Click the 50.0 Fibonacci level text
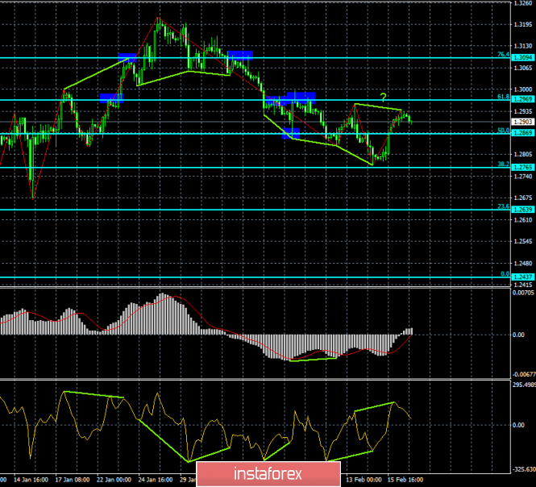This screenshot has width=536, height=487. click(x=504, y=131)
